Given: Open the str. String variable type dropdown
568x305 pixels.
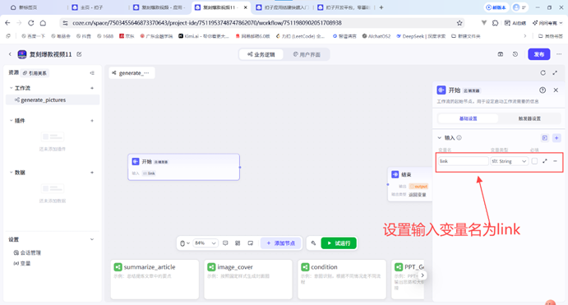Looking at the screenshot, I should pyautogui.click(x=509, y=161).
